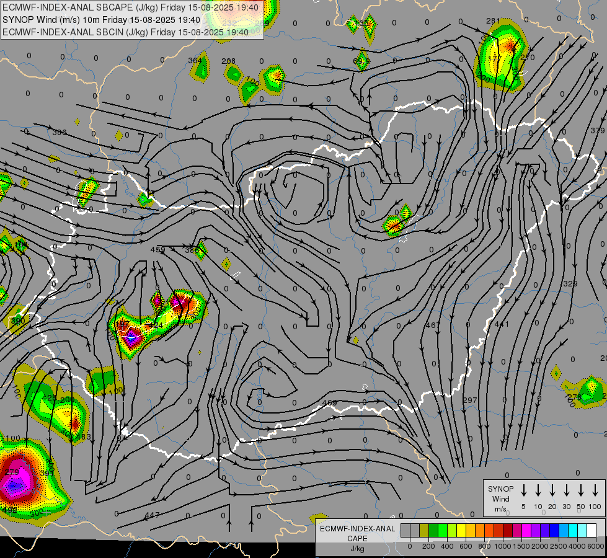Click the 390 value on the map

(18, 321)
